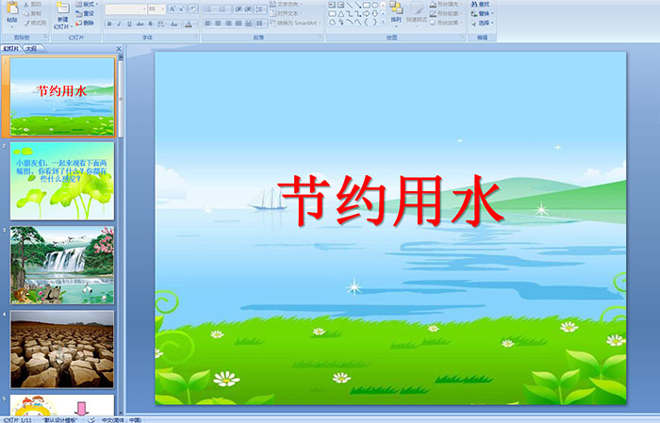Click the Increase Font Size button

point(173,9)
